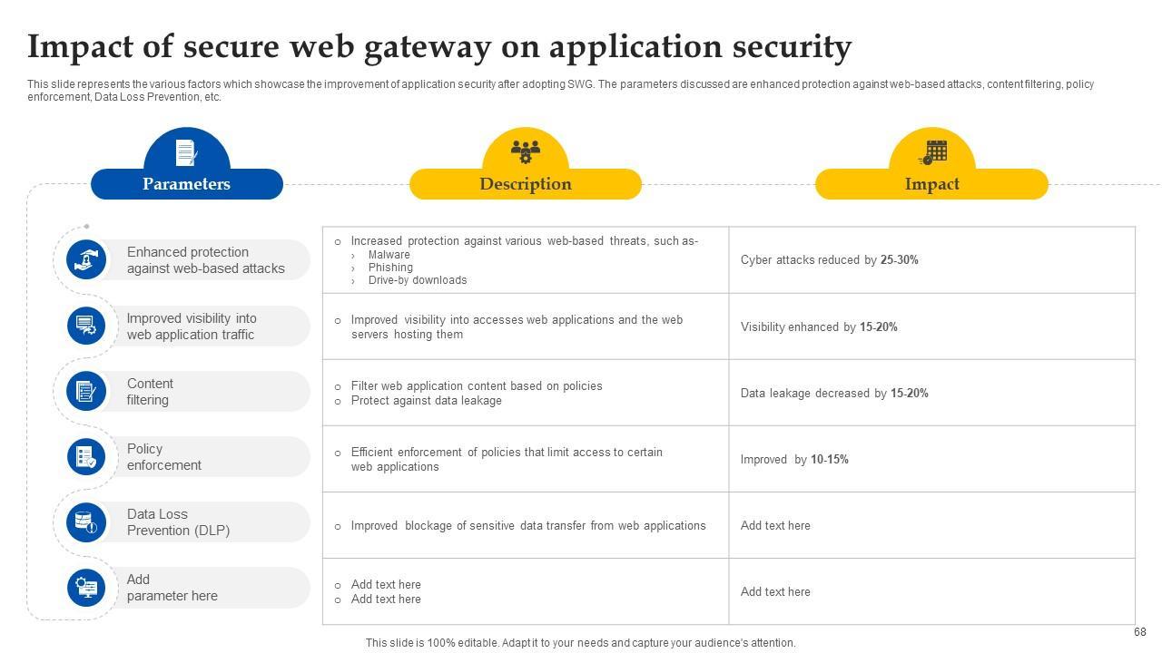Viewport: 1162px width, 653px height.
Task: Select 'Protect against data leakage' bullet
Action: pyautogui.click(x=426, y=401)
